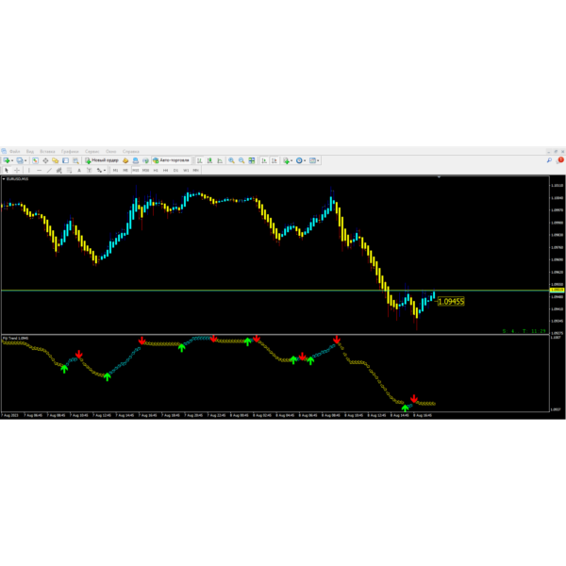This screenshot has height=566, width=566.
Task: Switch timeframe to M30
Action: coord(145,171)
